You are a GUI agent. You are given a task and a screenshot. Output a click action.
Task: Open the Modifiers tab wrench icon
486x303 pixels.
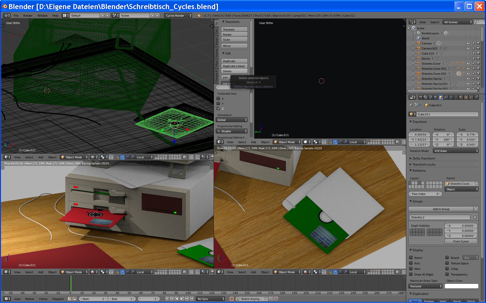[x=451, y=97]
